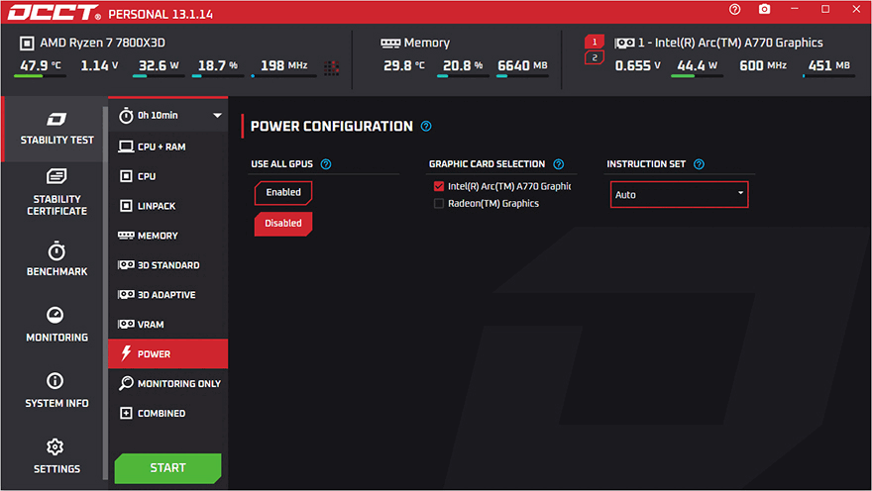The width and height of the screenshot is (872, 491).
Task: Click the OCCT logo in title bar
Action: [x=54, y=12]
